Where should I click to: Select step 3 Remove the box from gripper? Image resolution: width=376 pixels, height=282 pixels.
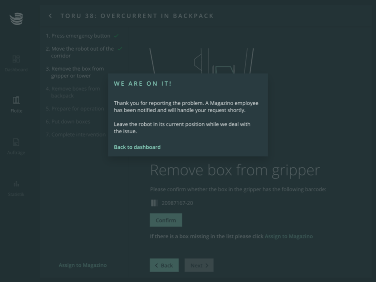tap(77, 72)
